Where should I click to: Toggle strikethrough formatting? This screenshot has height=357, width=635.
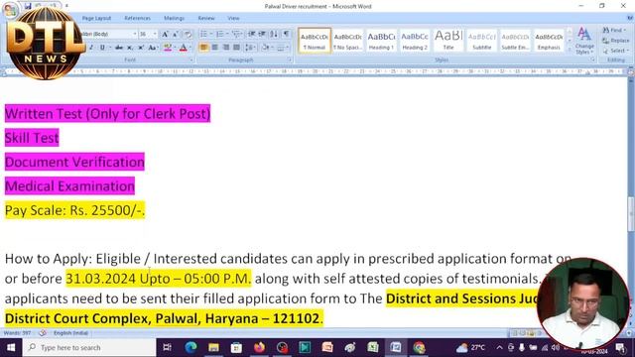click(119, 48)
